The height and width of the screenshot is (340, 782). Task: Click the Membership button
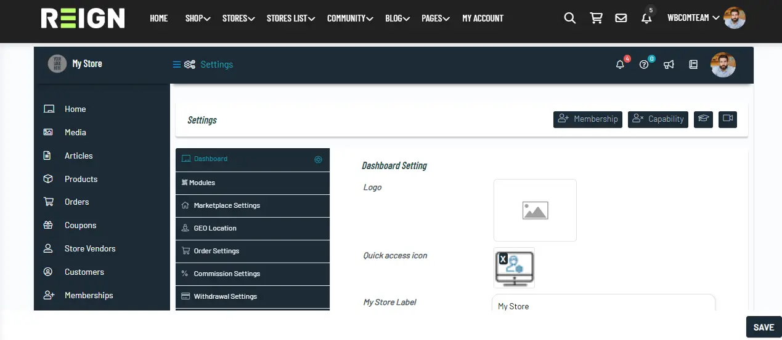click(x=588, y=119)
